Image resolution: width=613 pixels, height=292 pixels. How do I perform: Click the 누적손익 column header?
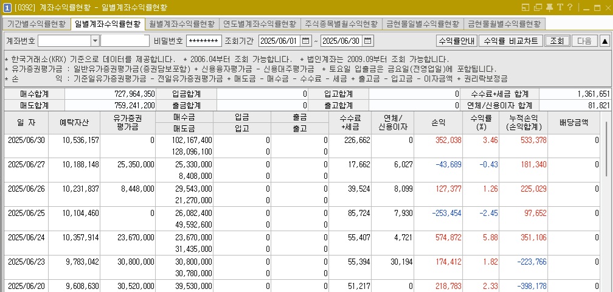[524, 123]
